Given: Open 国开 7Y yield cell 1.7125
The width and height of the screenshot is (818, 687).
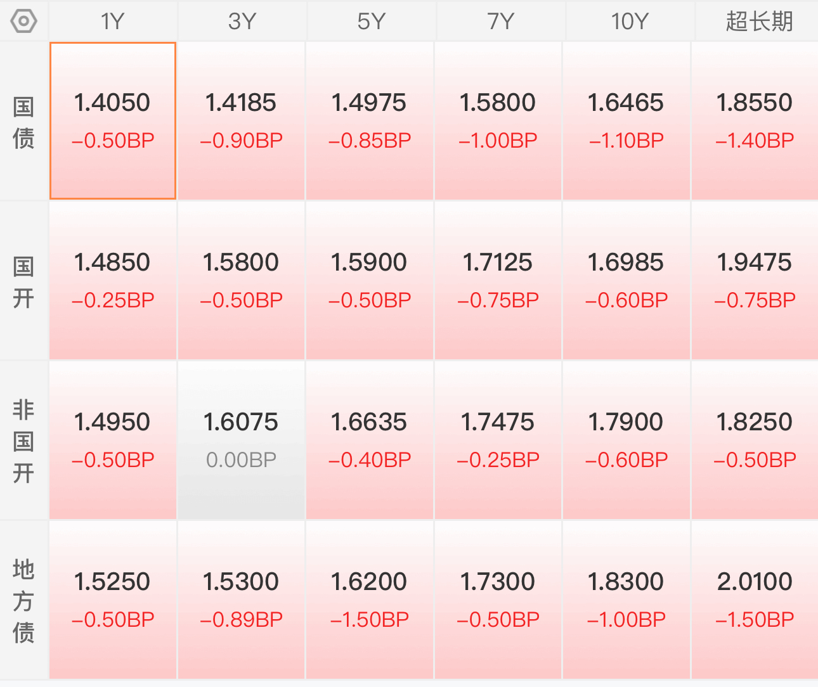Looking at the screenshot, I should [498, 281].
